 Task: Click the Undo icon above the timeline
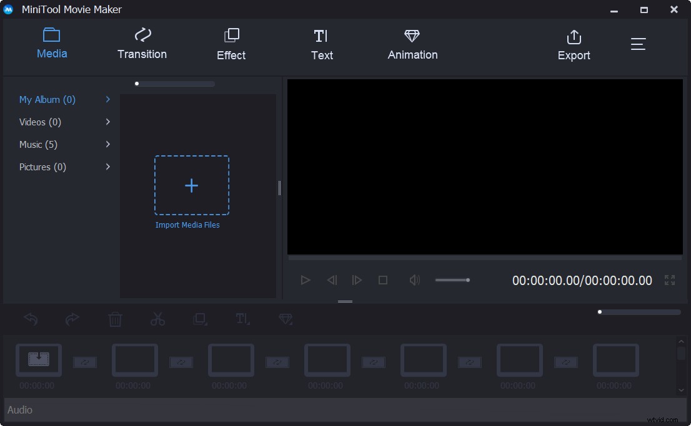(31, 319)
